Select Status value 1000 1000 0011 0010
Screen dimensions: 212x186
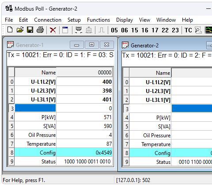point(84,161)
